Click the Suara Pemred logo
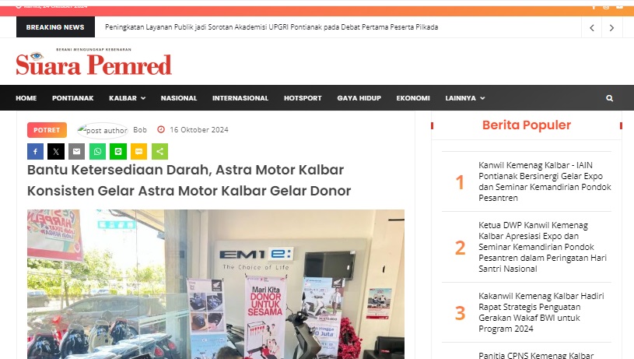This screenshot has width=634, height=359. 94,62
